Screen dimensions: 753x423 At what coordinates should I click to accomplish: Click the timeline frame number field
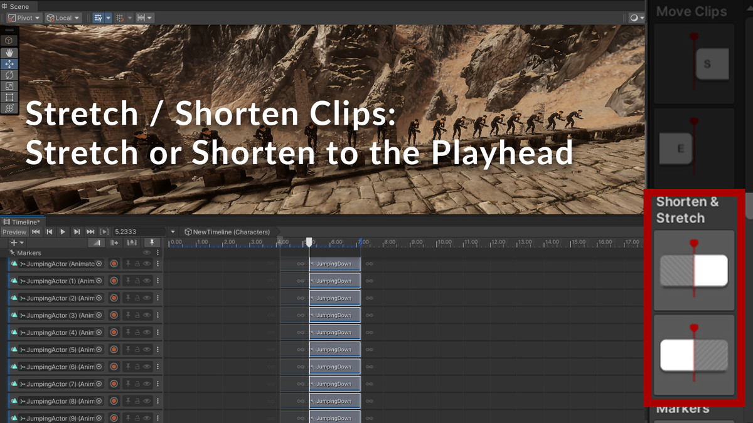(x=139, y=232)
